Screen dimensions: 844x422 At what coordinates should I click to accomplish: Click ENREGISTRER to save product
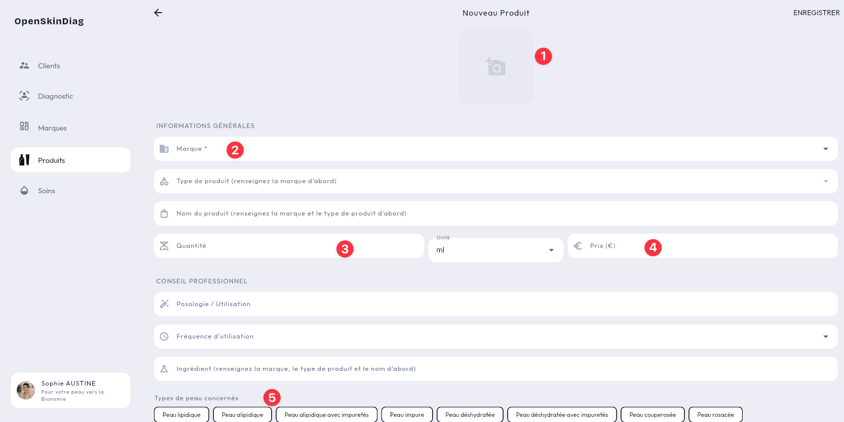click(816, 13)
